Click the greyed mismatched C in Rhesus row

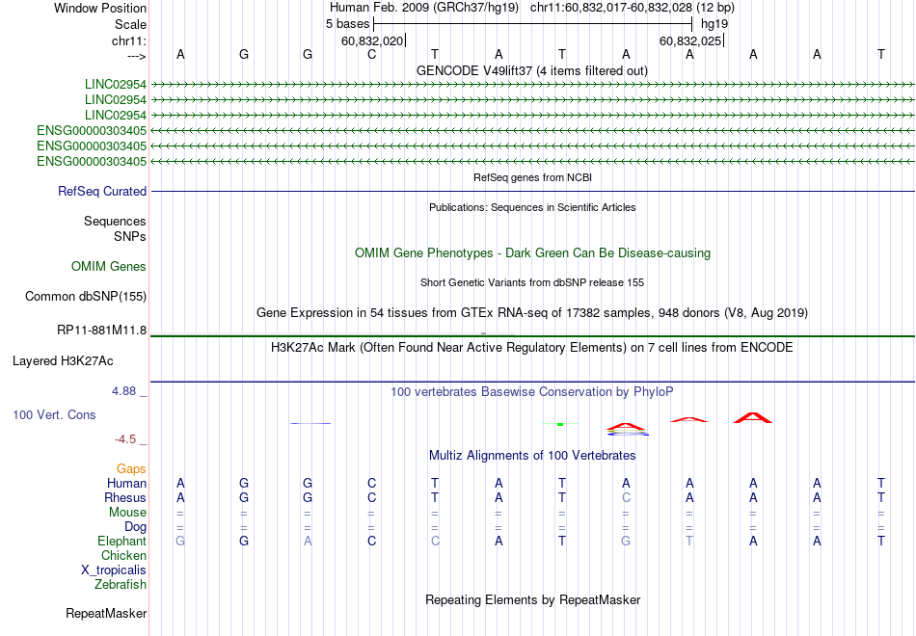coord(626,497)
